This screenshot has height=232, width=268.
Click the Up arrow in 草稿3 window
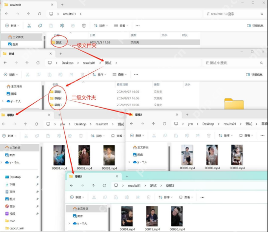coord(93,185)
